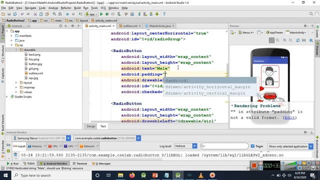Close the activity_main.xml tab

click(x=113, y=26)
